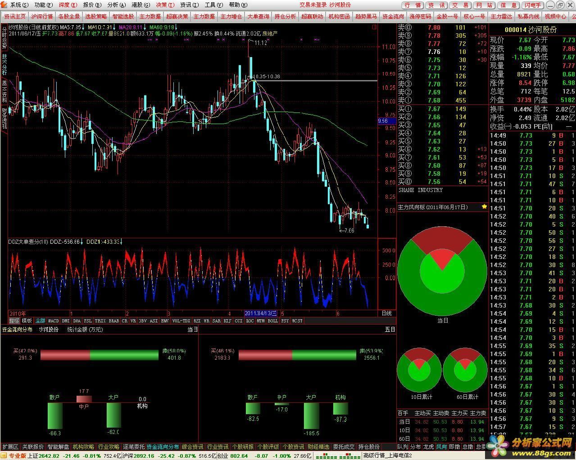
Task: Switch to the 龙虎 side tab
Action: pos(428,447)
